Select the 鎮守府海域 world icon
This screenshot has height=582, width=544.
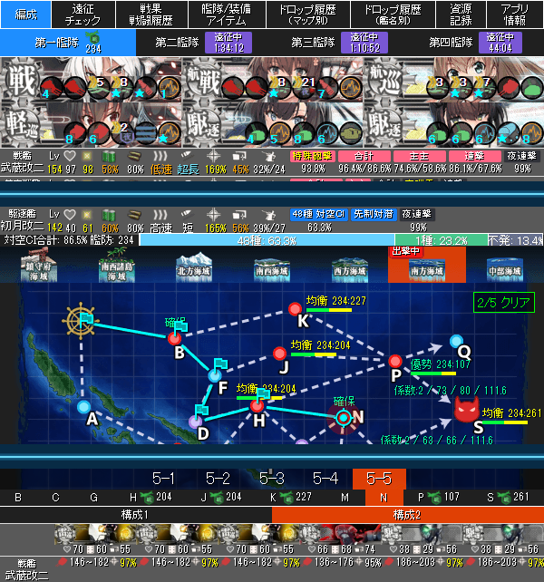point(39,266)
